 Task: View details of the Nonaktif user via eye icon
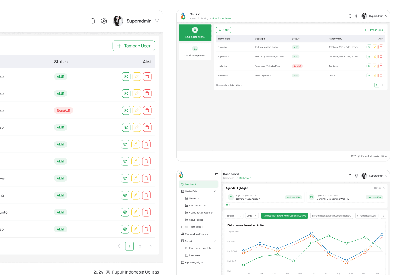[x=126, y=110]
